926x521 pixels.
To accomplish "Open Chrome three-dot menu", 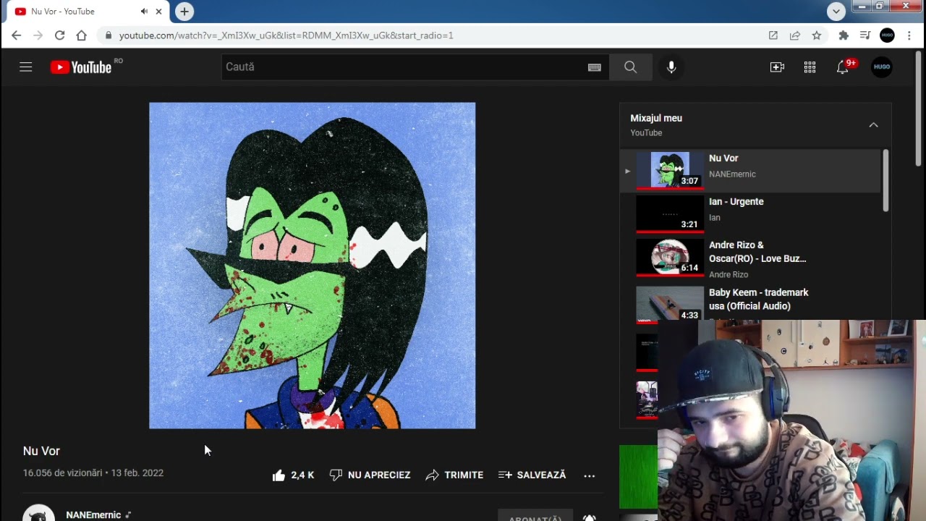I will (x=909, y=35).
